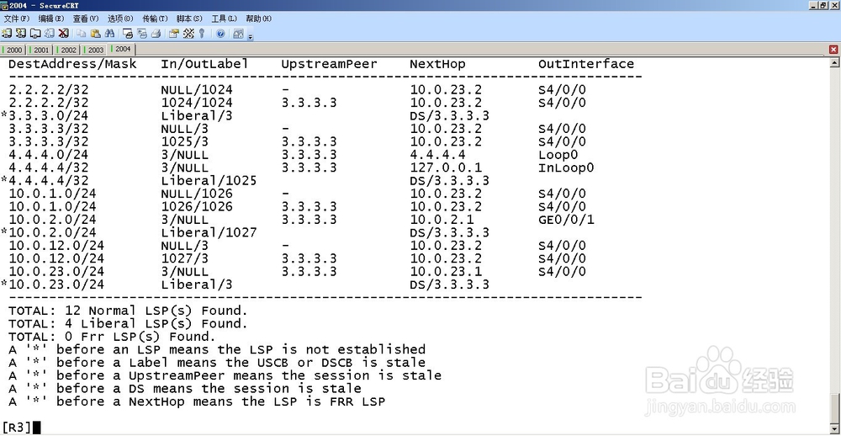This screenshot has width=841, height=436.
Task: Click the 10.0.2.1 next hop
Action: click(442, 220)
